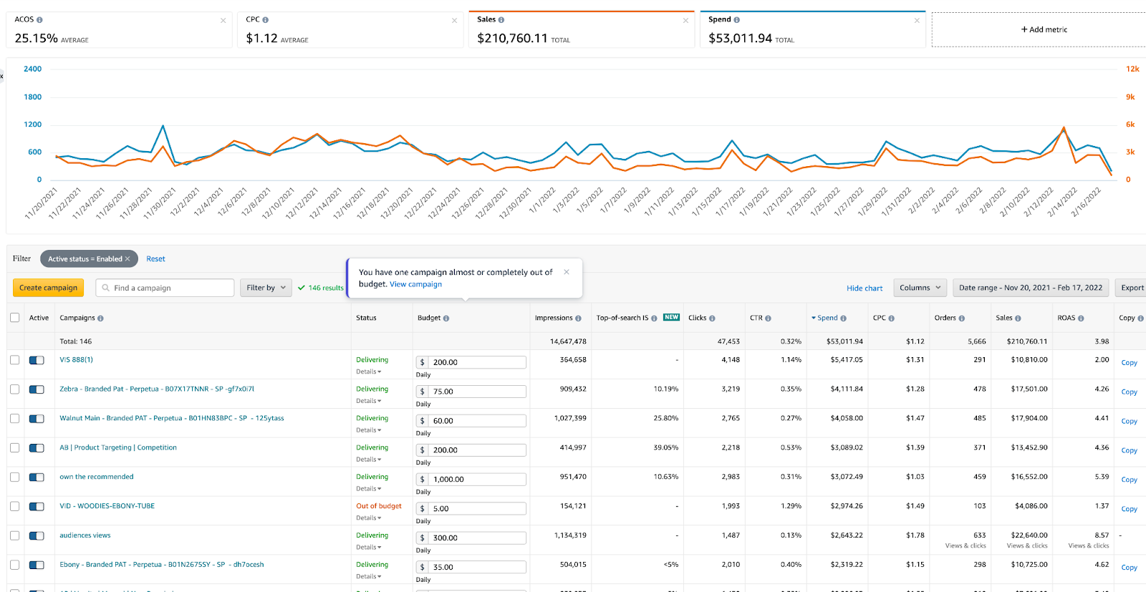Click the info icon next to ACOS

pyautogui.click(x=39, y=20)
